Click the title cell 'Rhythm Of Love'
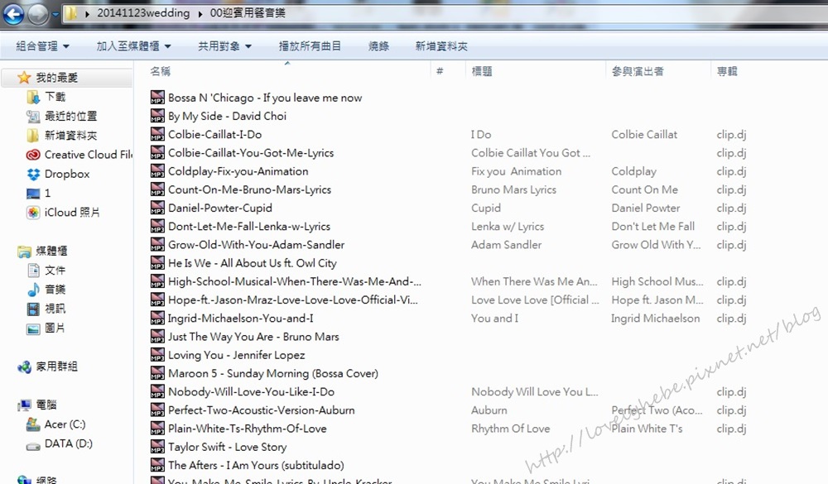Screen dimensions: 828x484 (510, 429)
